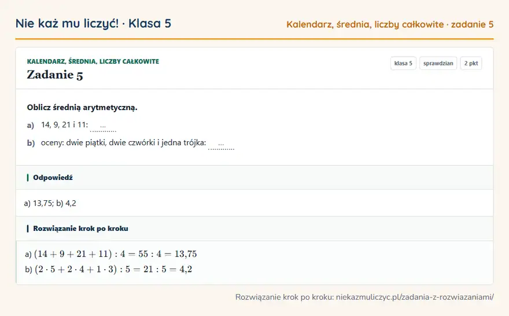Click the solution line '(2 · 5 + 2 · 4 + 1 · 3) : 5 = 21 : 5 = 4,2'
The height and width of the screenshot is (316, 509).
tap(113, 269)
